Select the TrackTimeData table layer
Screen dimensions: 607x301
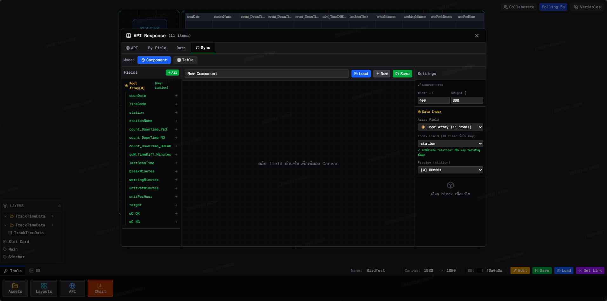[x=29, y=233]
